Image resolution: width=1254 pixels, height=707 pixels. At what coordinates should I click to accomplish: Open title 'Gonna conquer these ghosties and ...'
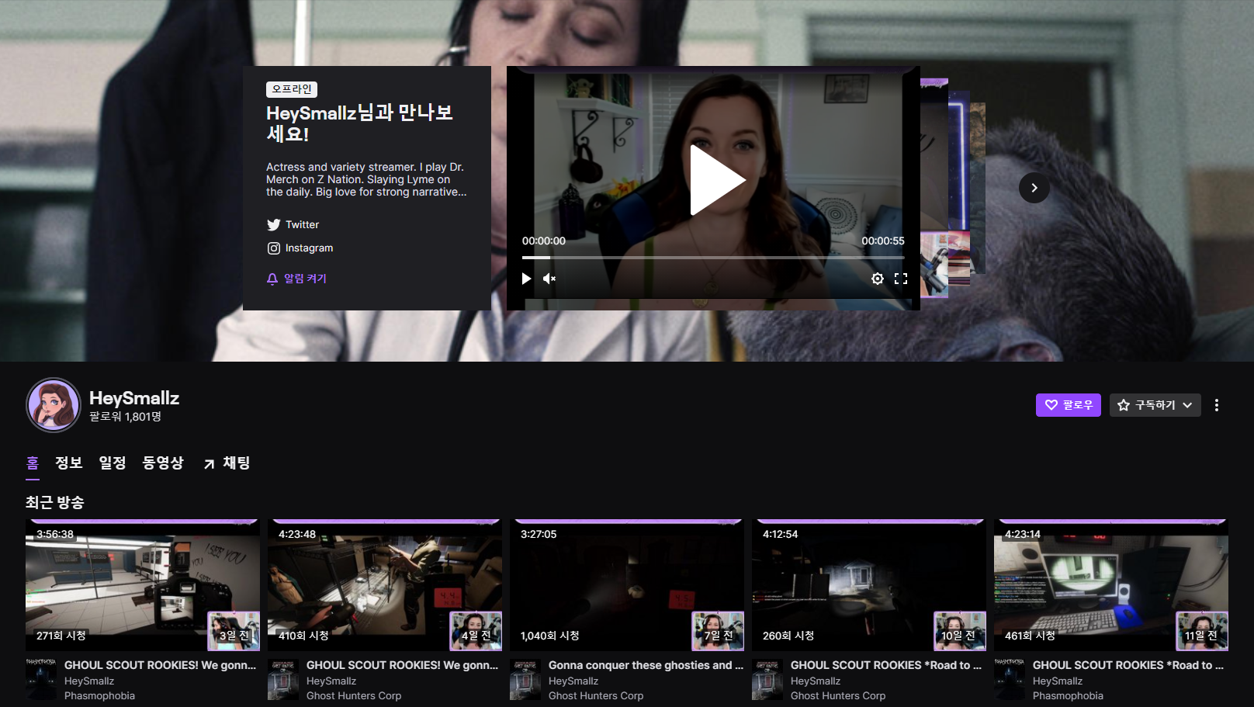pyautogui.click(x=646, y=665)
